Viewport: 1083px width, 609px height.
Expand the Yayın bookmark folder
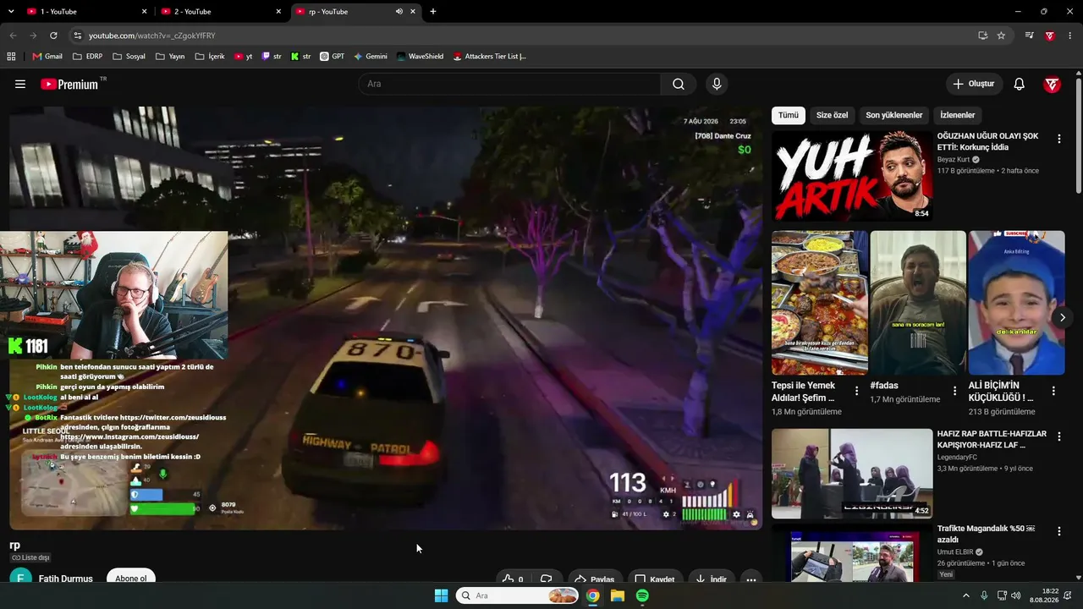(170, 57)
